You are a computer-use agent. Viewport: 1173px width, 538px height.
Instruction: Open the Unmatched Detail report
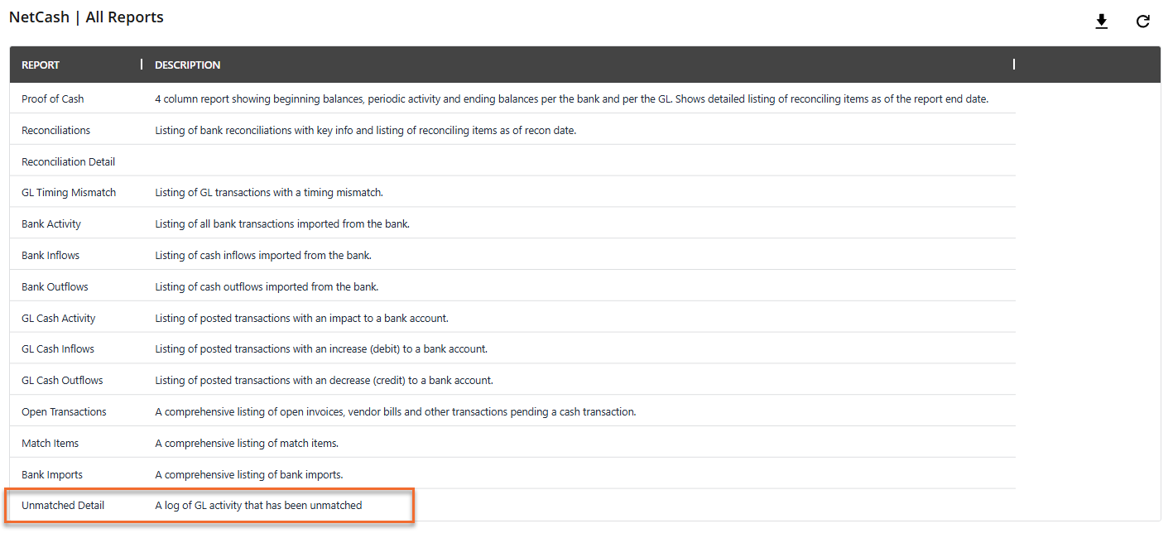point(63,505)
